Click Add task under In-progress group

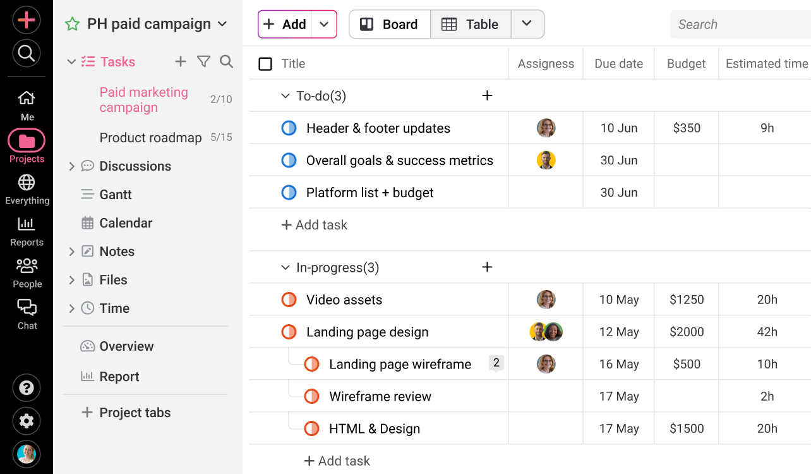point(337,461)
